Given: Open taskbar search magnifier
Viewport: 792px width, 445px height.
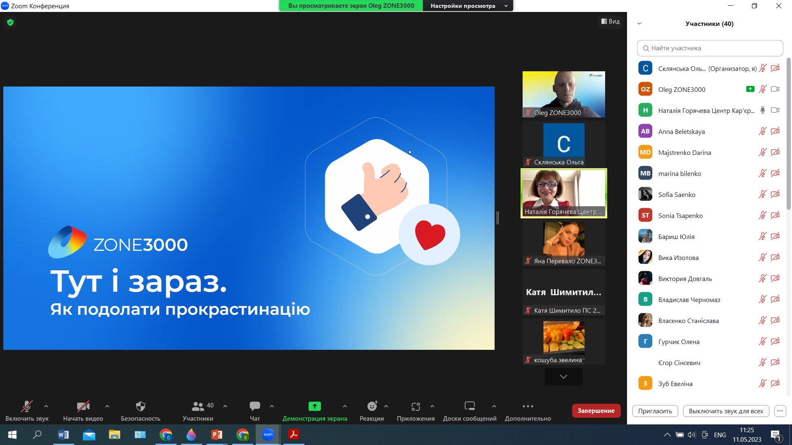Looking at the screenshot, I should tap(38, 435).
